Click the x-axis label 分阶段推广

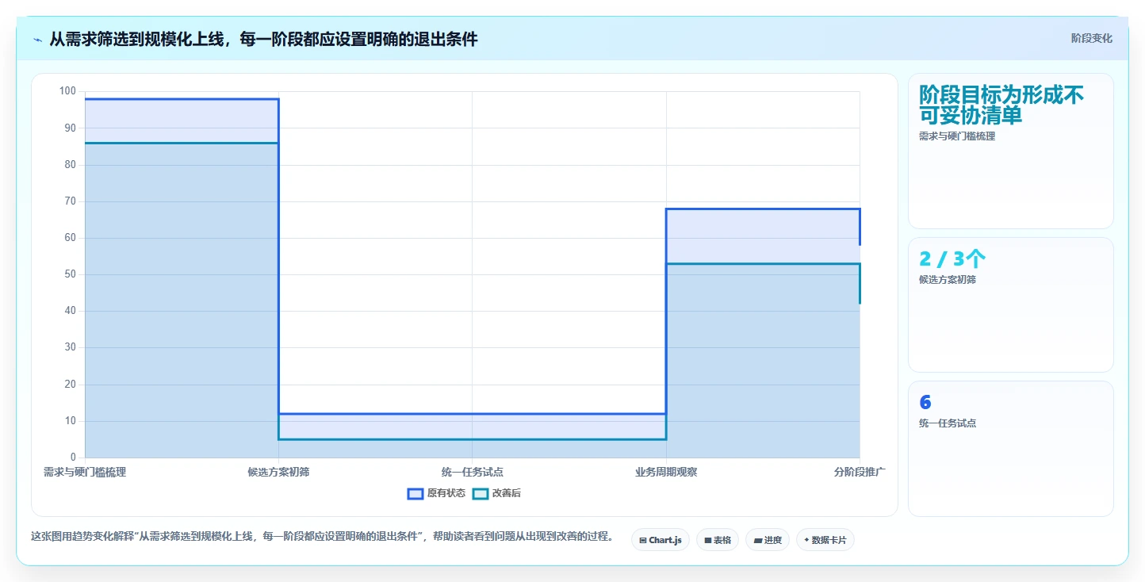(x=860, y=472)
